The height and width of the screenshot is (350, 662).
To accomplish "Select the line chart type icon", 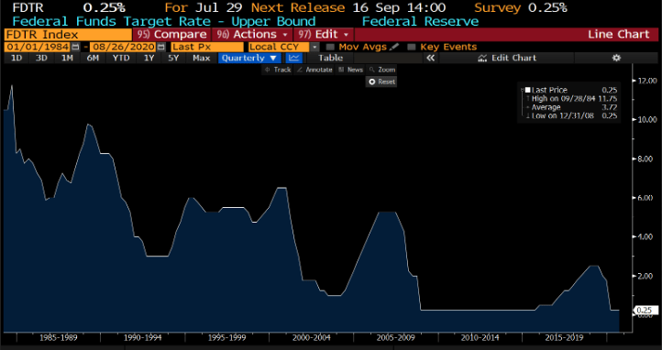I will point(294,59).
